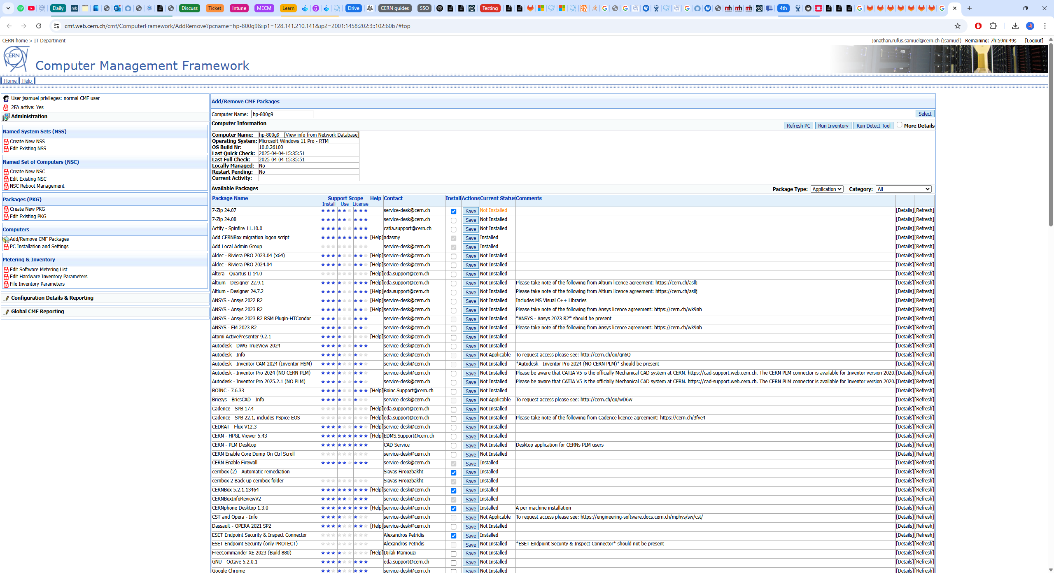Viewport: 1054px width, 573px height.
Task: Check Install for Actify - Spinfire 11.10.0
Action: pyautogui.click(x=453, y=229)
